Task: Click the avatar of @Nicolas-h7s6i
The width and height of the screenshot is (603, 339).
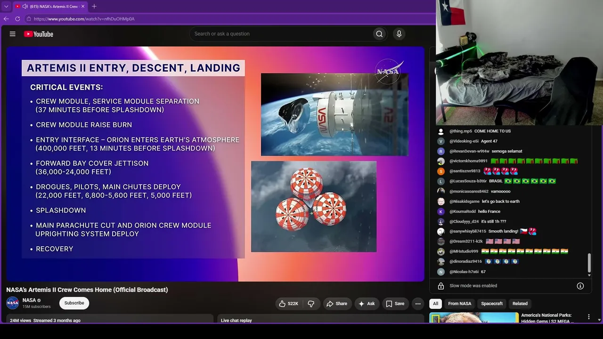Action: pos(441,272)
